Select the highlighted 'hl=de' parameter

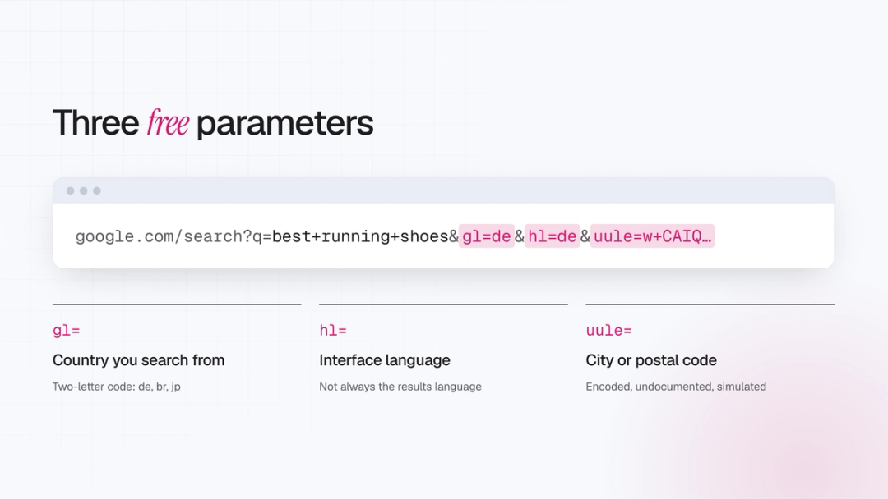click(553, 236)
